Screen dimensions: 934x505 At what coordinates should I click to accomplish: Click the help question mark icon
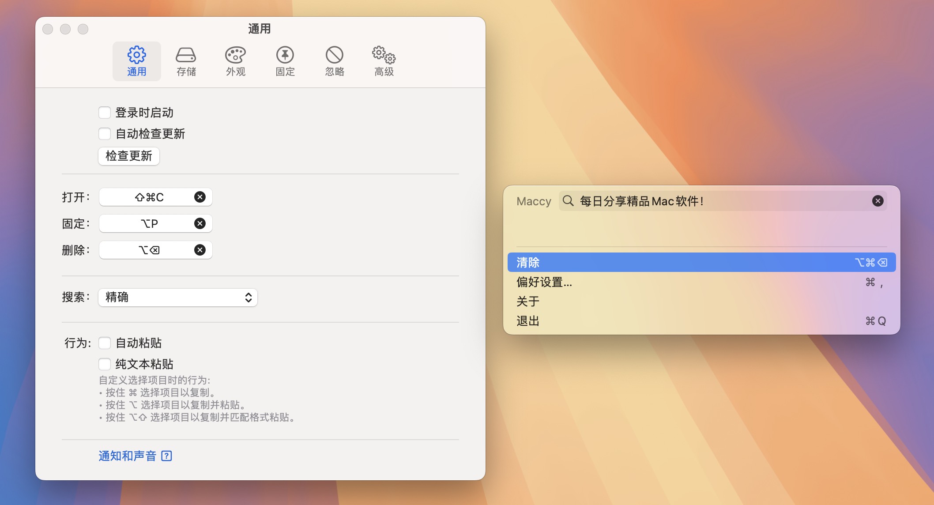(x=166, y=456)
